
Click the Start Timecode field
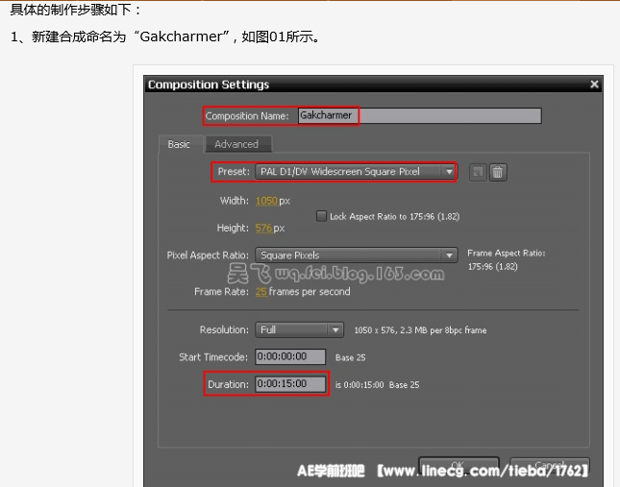coord(290,356)
